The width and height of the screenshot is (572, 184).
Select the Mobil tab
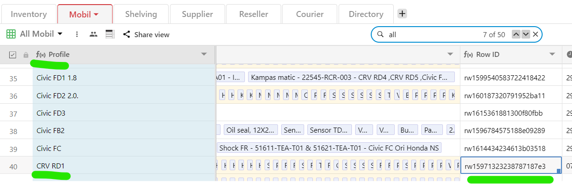tap(85, 14)
